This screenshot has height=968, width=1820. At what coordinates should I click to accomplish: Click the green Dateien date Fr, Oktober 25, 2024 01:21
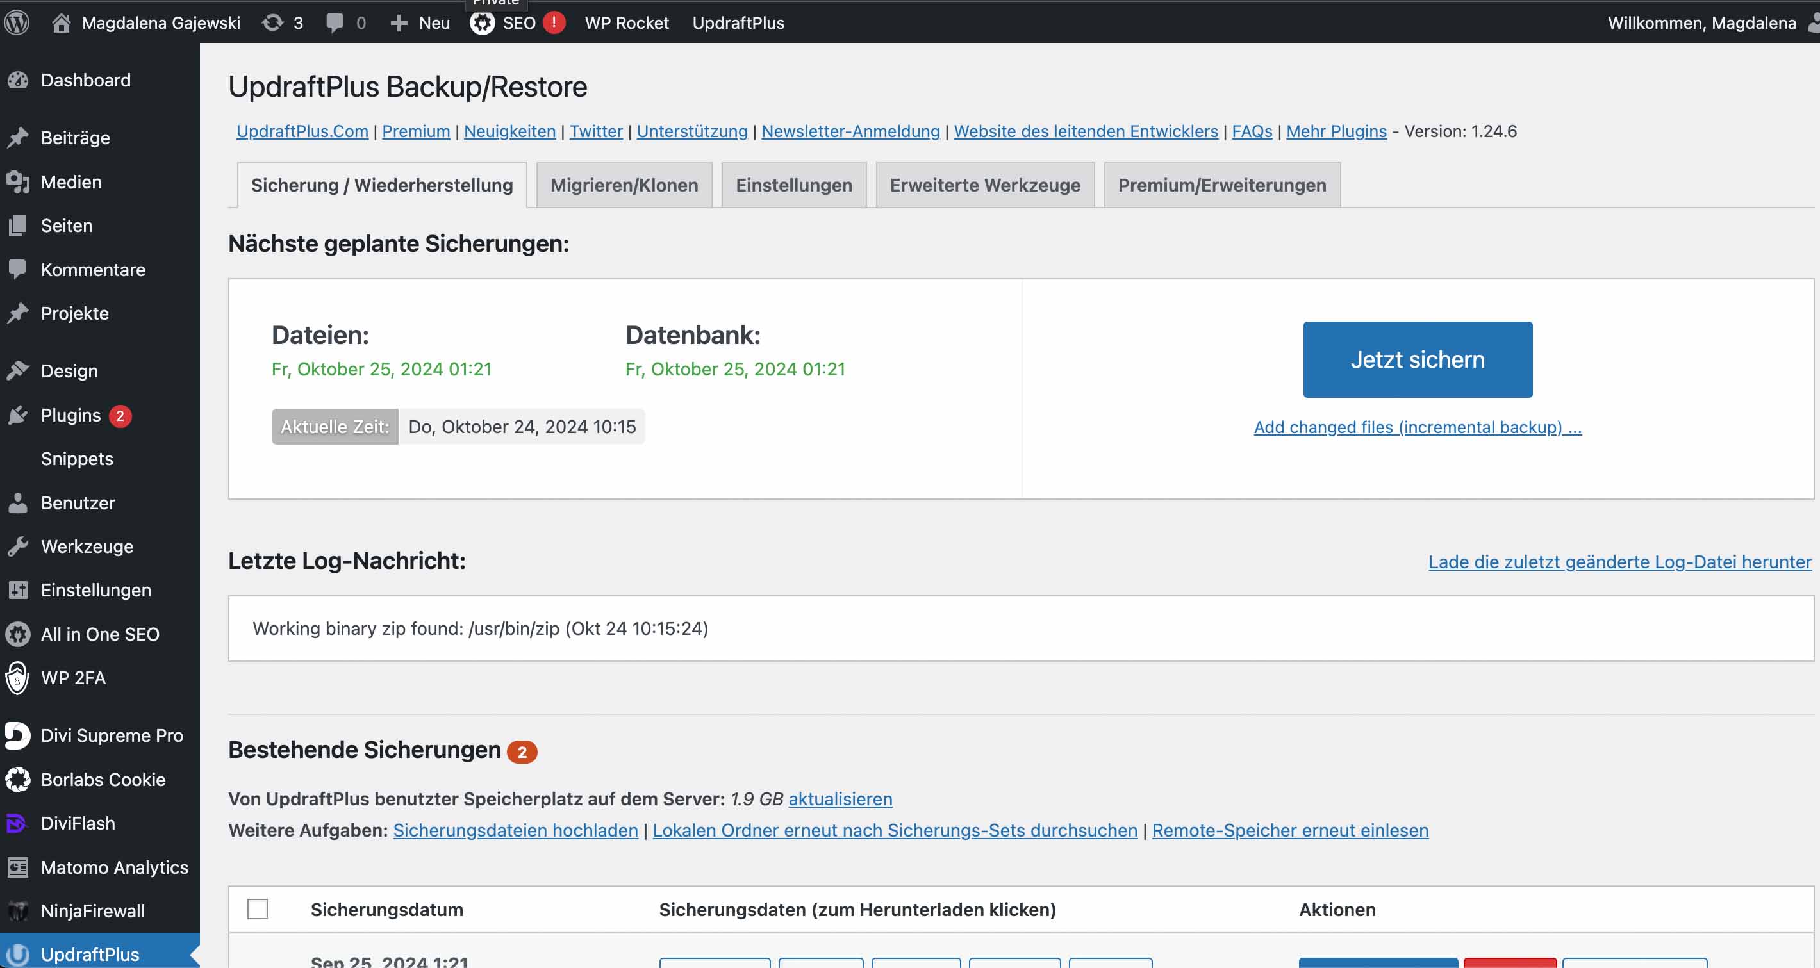381,369
